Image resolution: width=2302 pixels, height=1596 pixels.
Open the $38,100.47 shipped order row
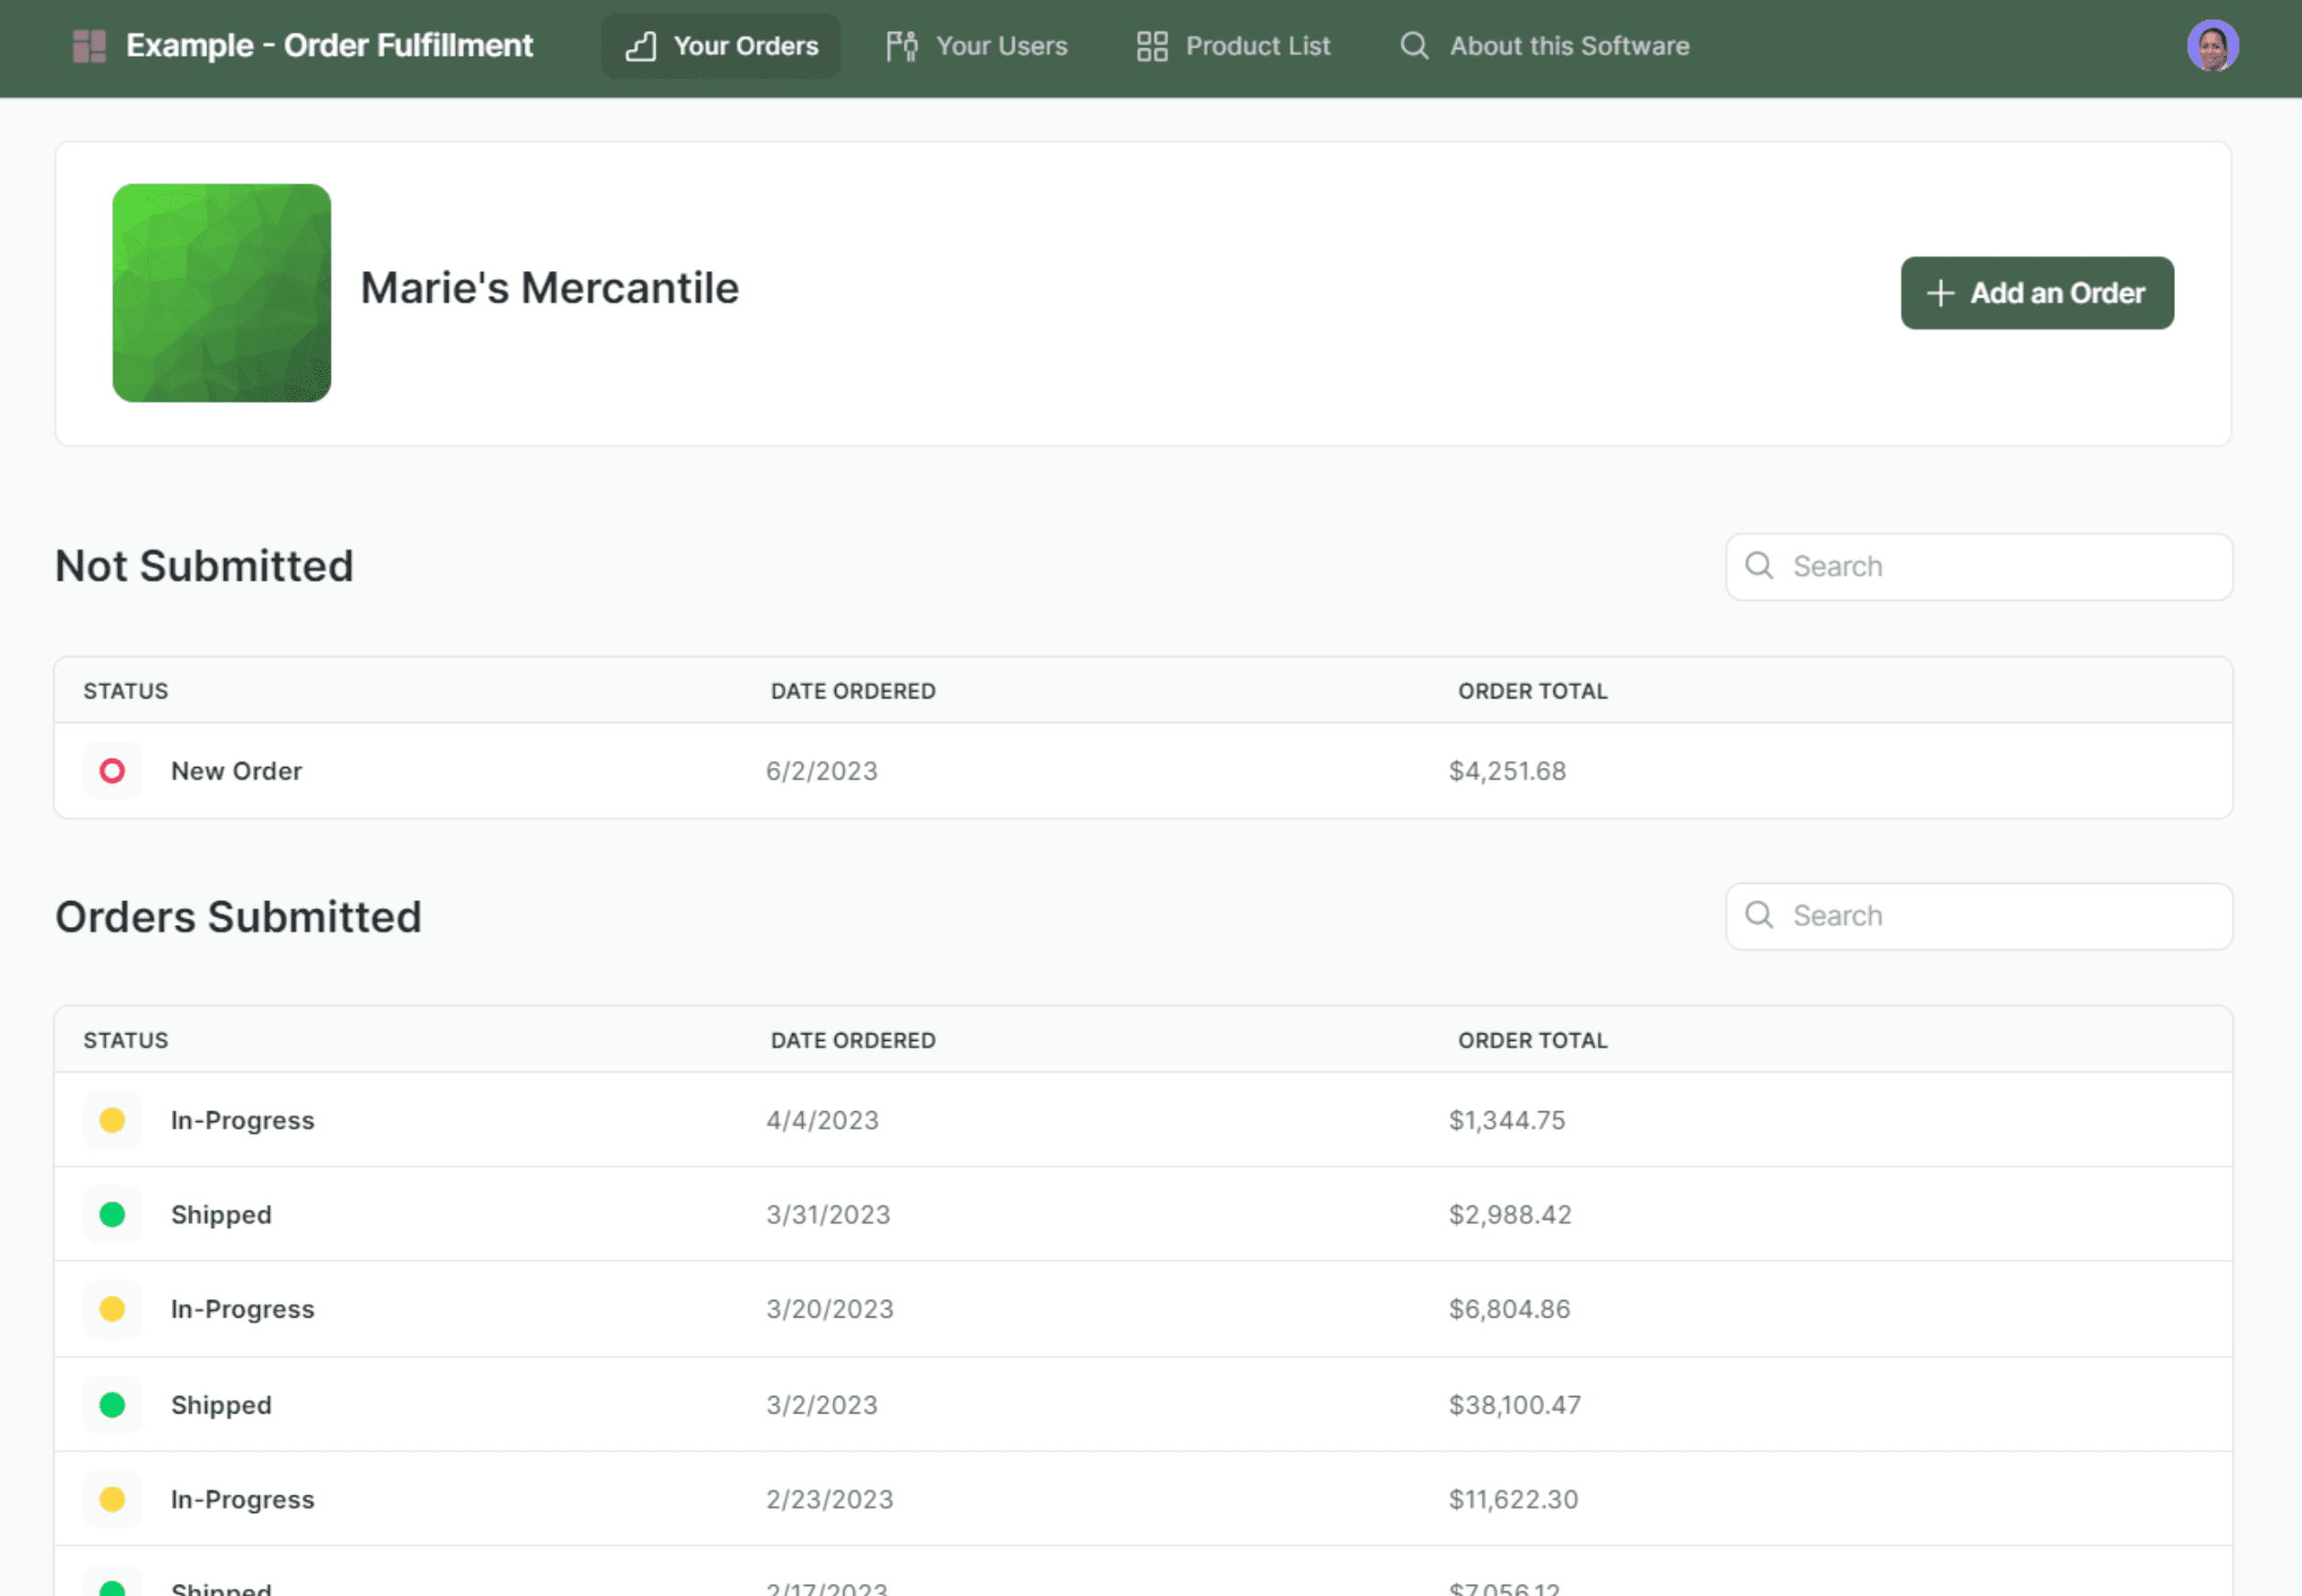pos(1143,1404)
